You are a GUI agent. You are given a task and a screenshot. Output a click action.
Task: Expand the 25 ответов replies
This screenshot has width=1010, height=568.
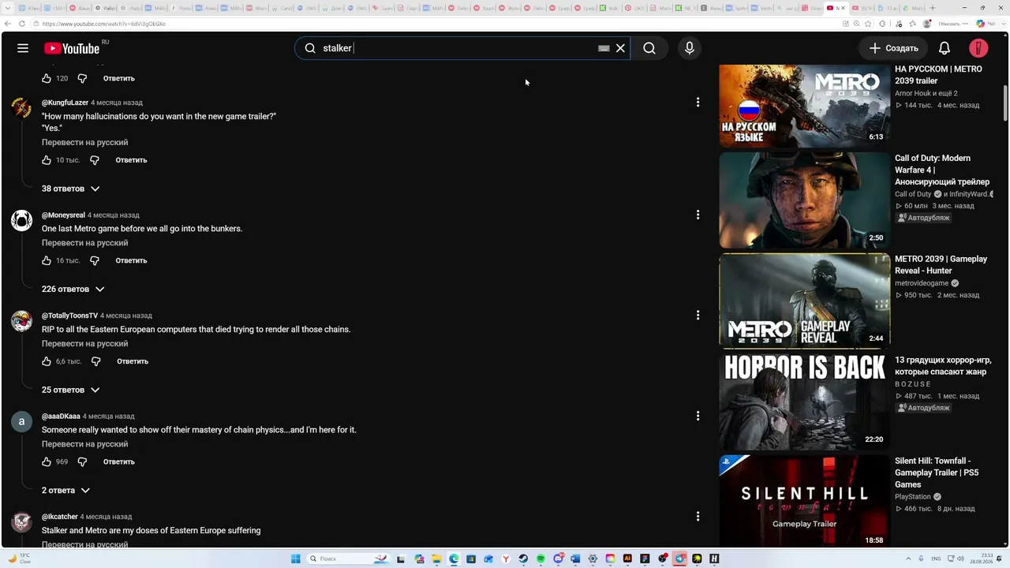[x=71, y=390]
